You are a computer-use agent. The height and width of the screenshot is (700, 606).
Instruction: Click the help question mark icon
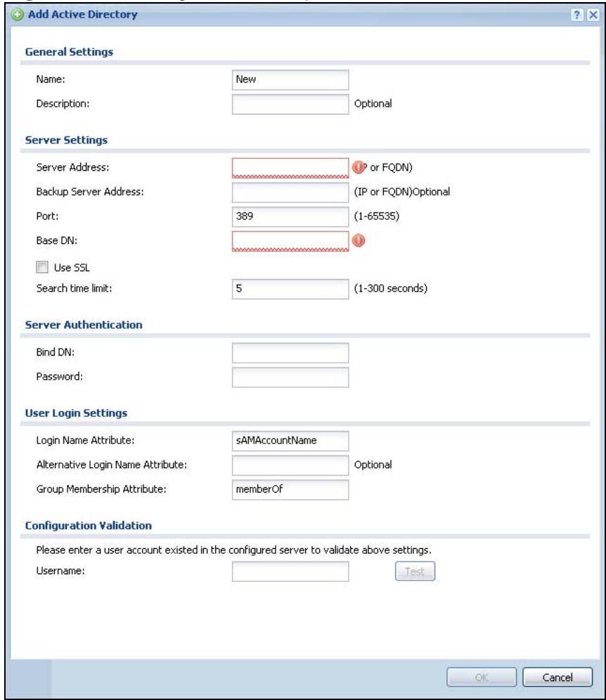point(576,15)
